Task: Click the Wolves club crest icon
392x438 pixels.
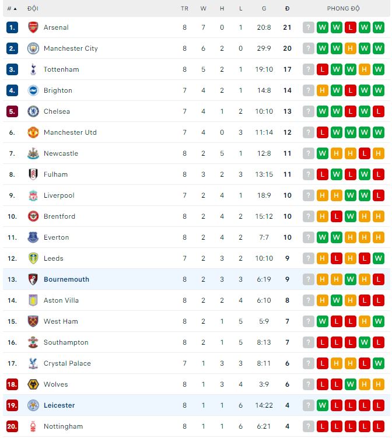Action: (33, 384)
